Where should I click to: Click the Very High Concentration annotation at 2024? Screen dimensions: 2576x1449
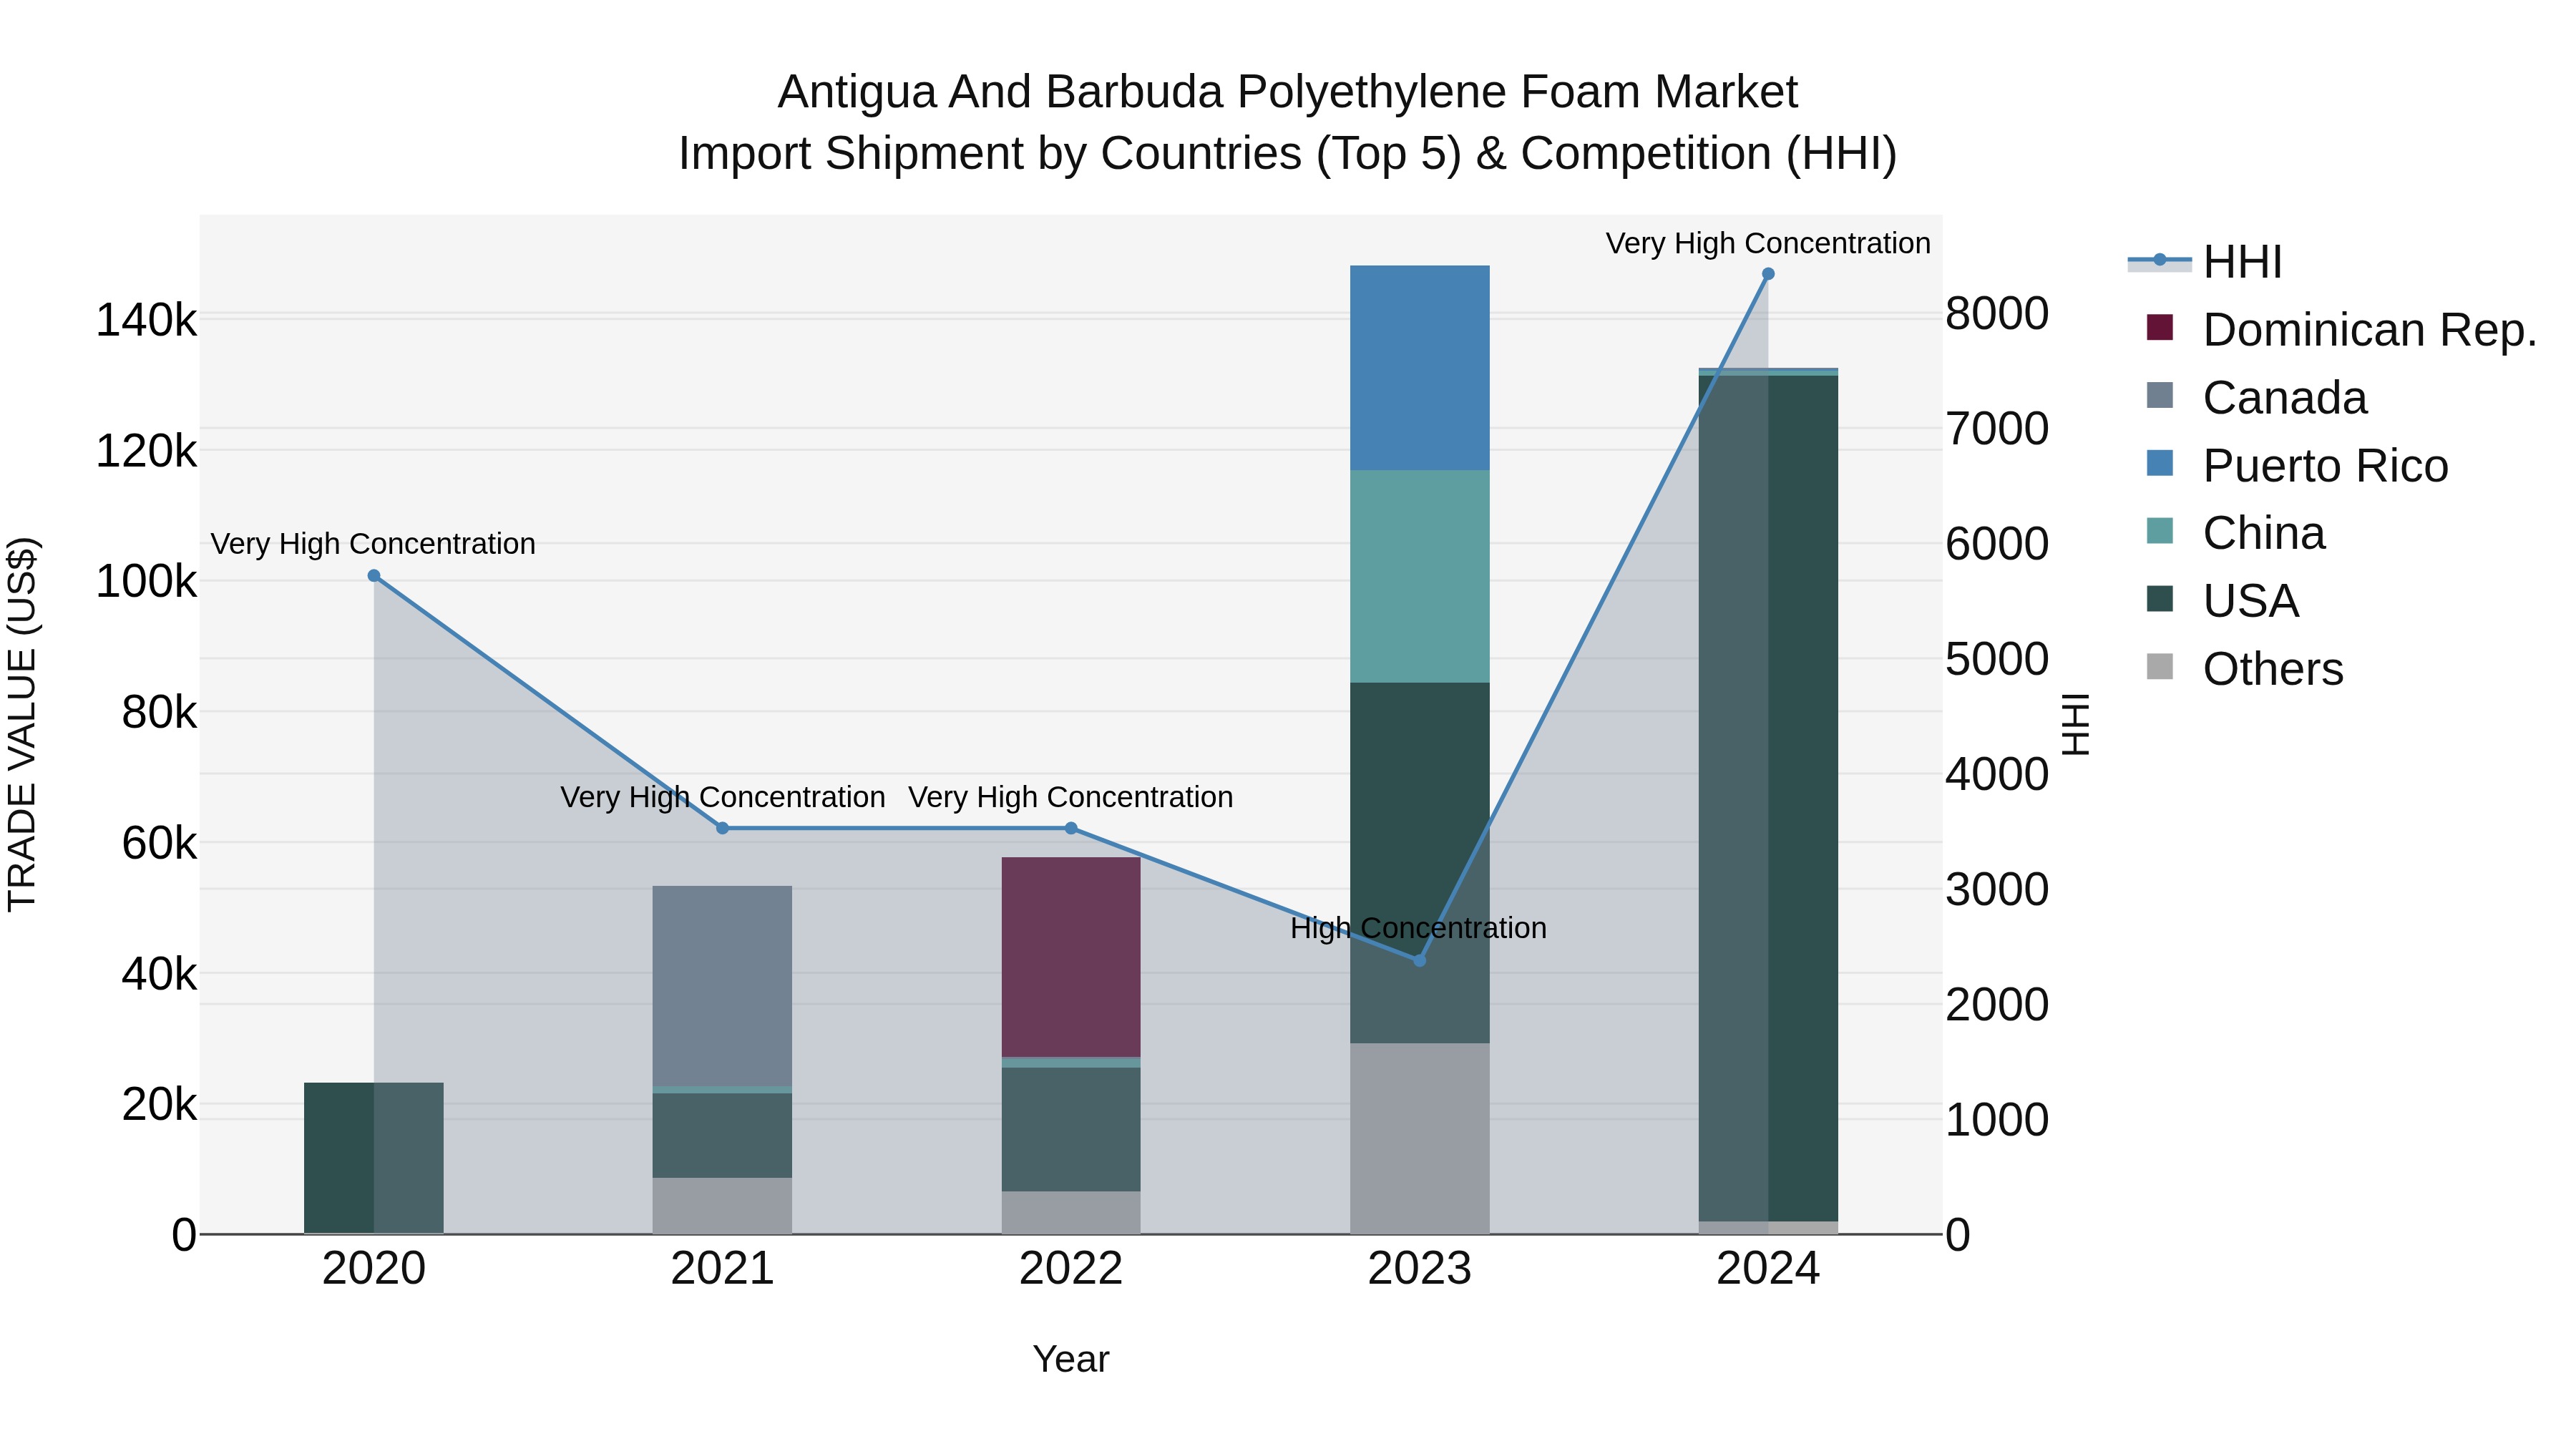[x=1768, y=243]
